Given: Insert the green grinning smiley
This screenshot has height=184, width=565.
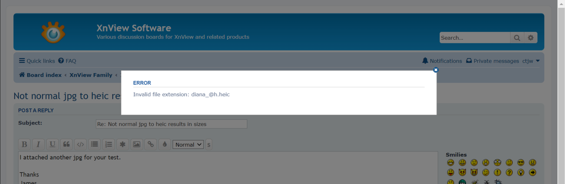Looking at the screenshot, I should click(x=462, y=182).
